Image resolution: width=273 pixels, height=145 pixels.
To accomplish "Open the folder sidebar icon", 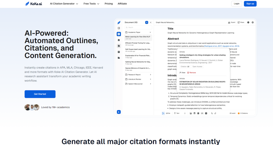I will tap(119, 58).
